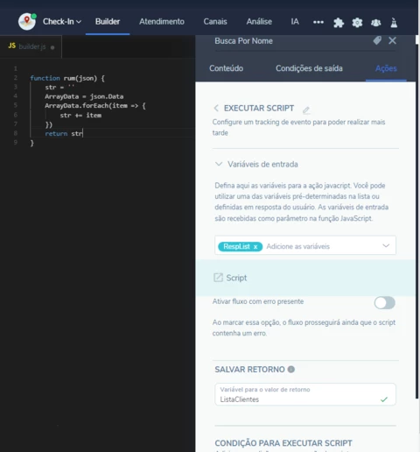Click the 'function run(json)' code line
Viewport: 420px width, 452px height.
(67, 78)
